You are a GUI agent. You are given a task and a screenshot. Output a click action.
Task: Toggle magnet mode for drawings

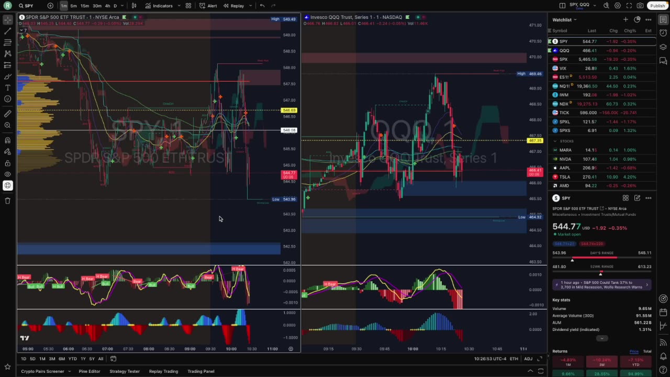pyautogui.click(x=7, y=140)
